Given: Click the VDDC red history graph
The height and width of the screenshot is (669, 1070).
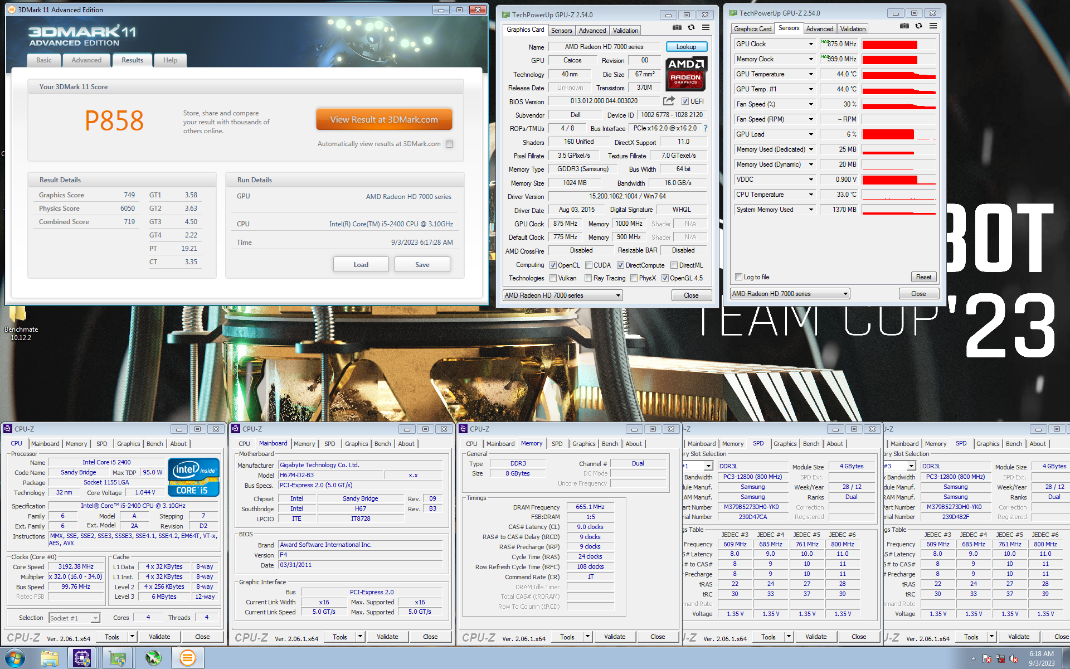Looking at the screenshot, I should click(898, 180).
